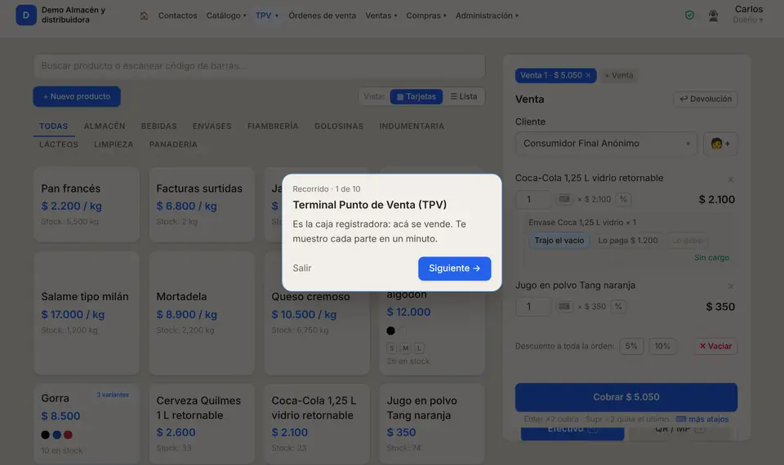Pick the black color dot on Gorra

[x=46, y=435]
